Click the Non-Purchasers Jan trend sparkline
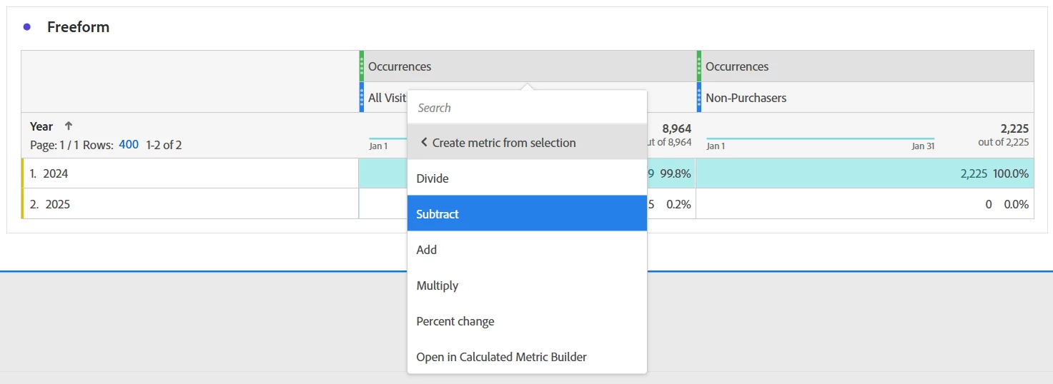This screenshot has height=384, width=1053. (x=820, y=138)
